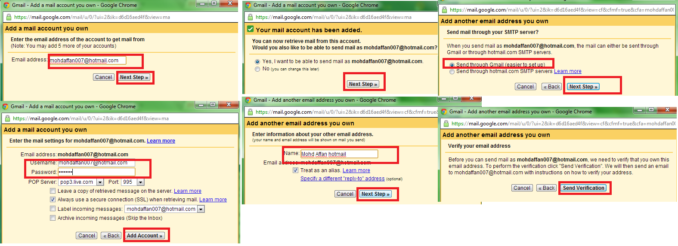
Task: Select 'Send through Gmail (easier to set up)'
Action: [x=452, y=65]
